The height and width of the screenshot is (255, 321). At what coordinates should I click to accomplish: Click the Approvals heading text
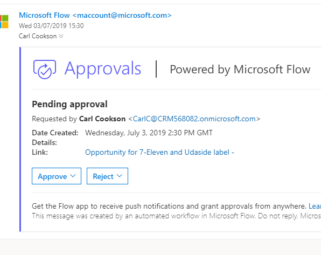[x=103, y=69]
